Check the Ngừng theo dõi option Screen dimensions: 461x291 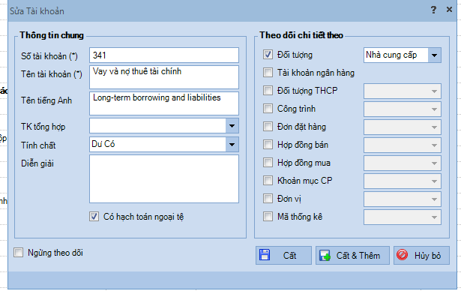(x=18, y=253)
